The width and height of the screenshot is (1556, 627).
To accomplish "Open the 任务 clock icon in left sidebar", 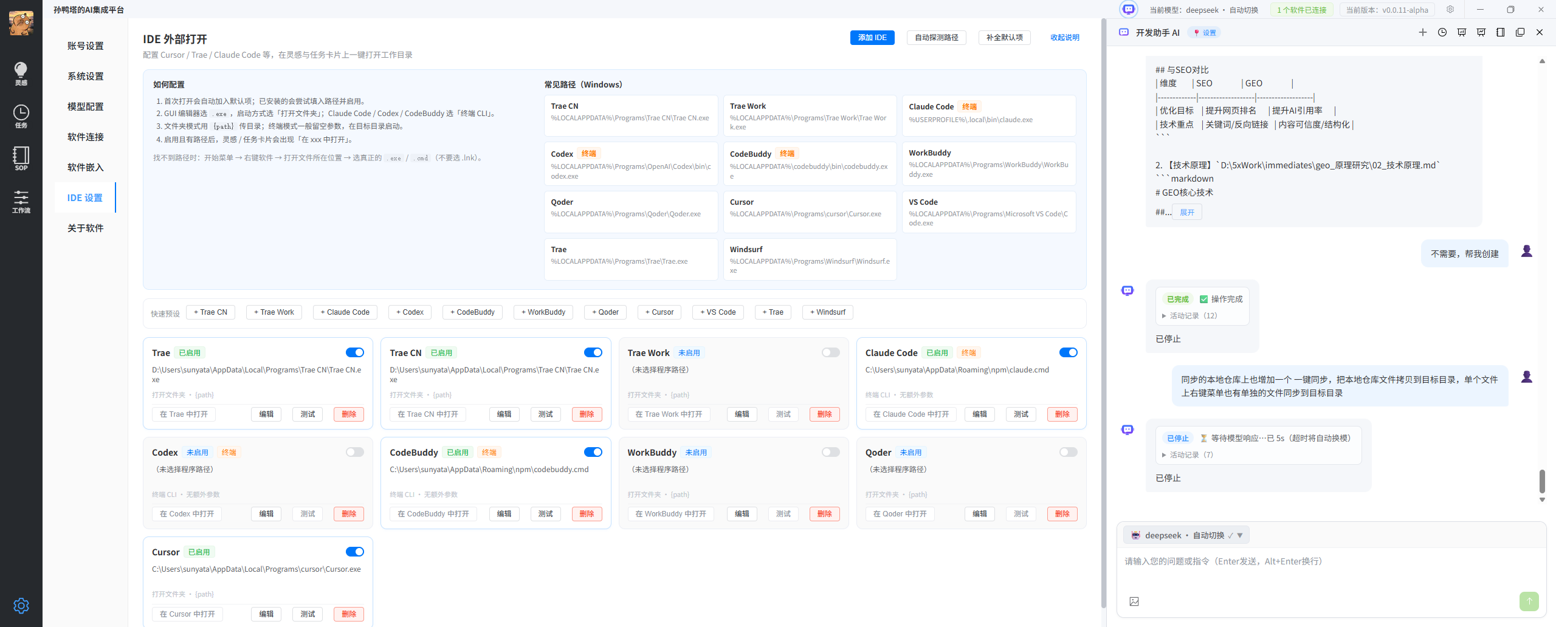I will pyautogui.click(x=21, y=115).
